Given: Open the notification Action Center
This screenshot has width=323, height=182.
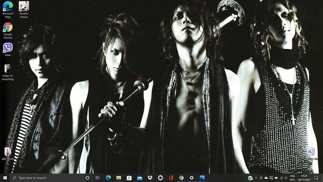Looking at the screenshot, I should coord(316,178).
